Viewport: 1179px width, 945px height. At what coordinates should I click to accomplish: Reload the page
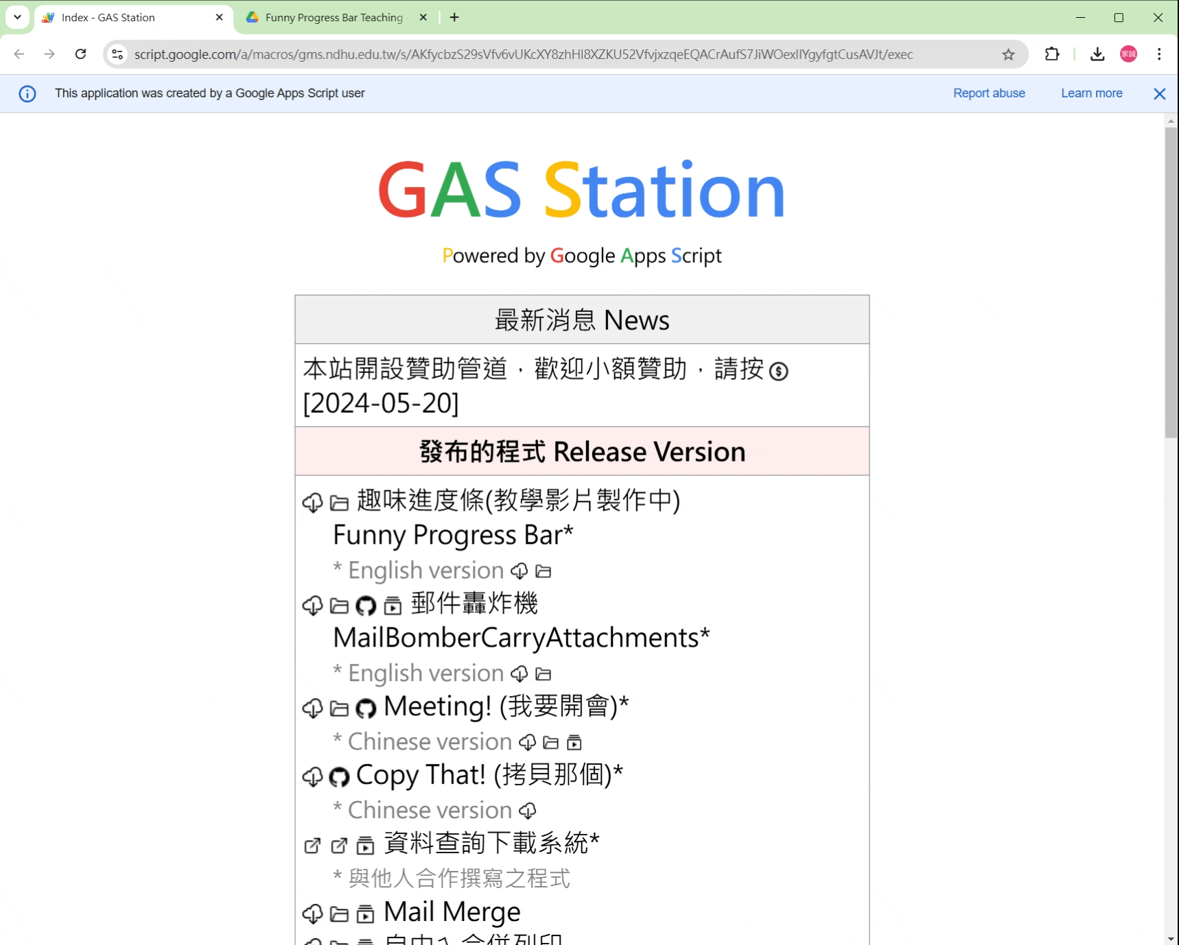[x=80, y=54]
